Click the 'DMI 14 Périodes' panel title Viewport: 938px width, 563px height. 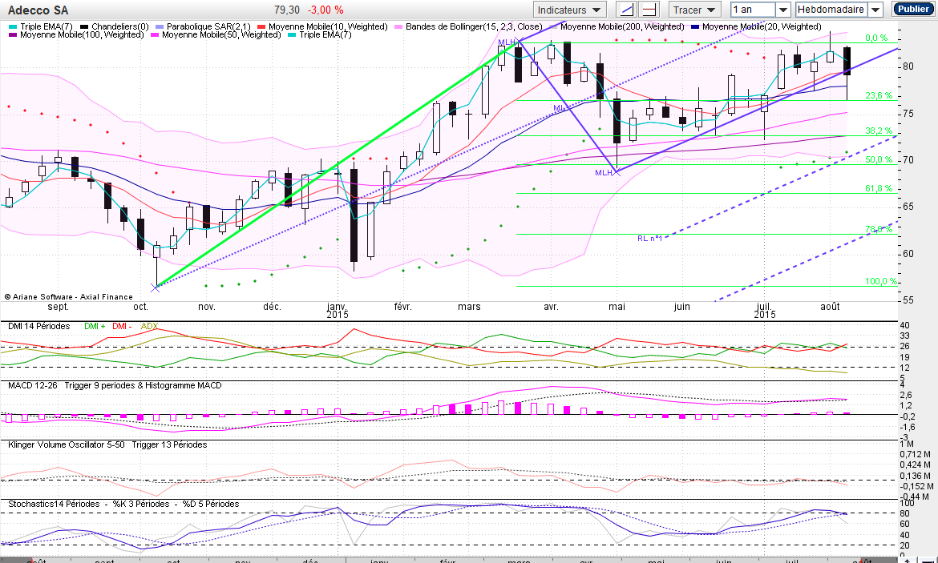click(39, 326)
